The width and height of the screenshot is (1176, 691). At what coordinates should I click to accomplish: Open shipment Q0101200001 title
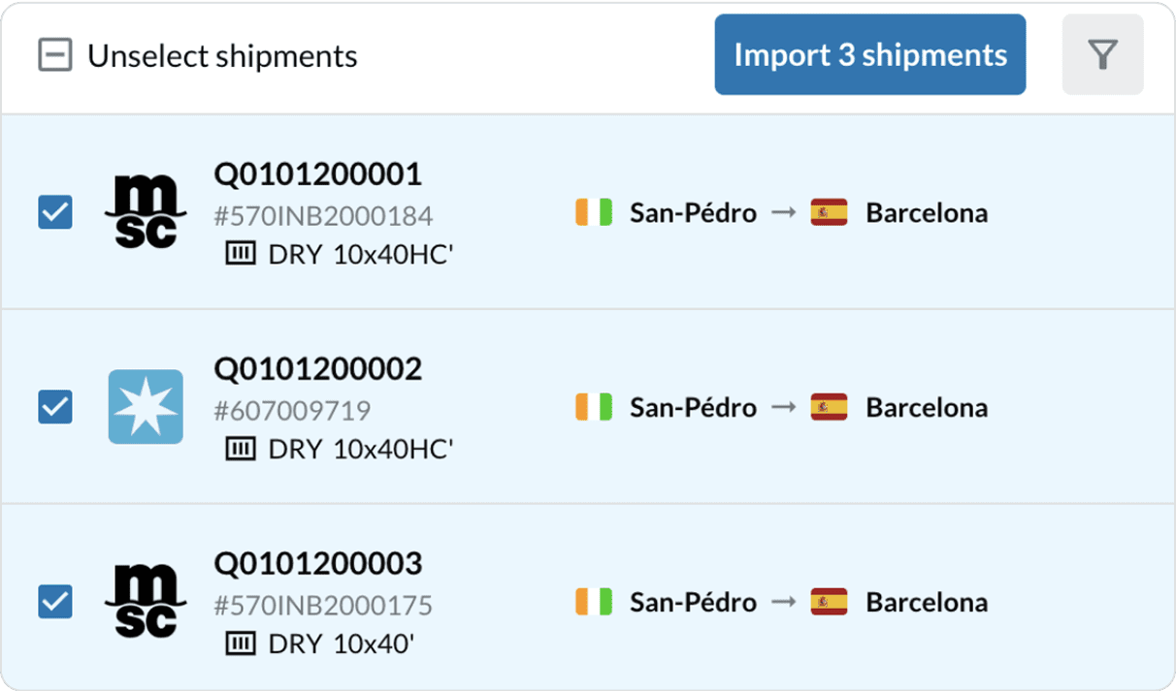point(318,174)
